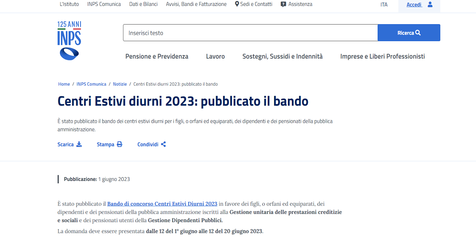Click the location pin icon near Sedi e Contatti
This screenshot has height=251, width=476.
click(237, 4)
